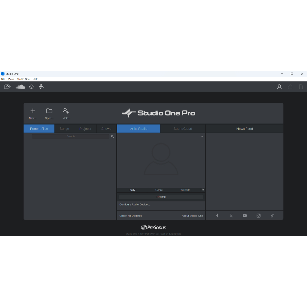Click the recent files Search field
This screenshot has height=307, width=307.
[x=71, y=136]
